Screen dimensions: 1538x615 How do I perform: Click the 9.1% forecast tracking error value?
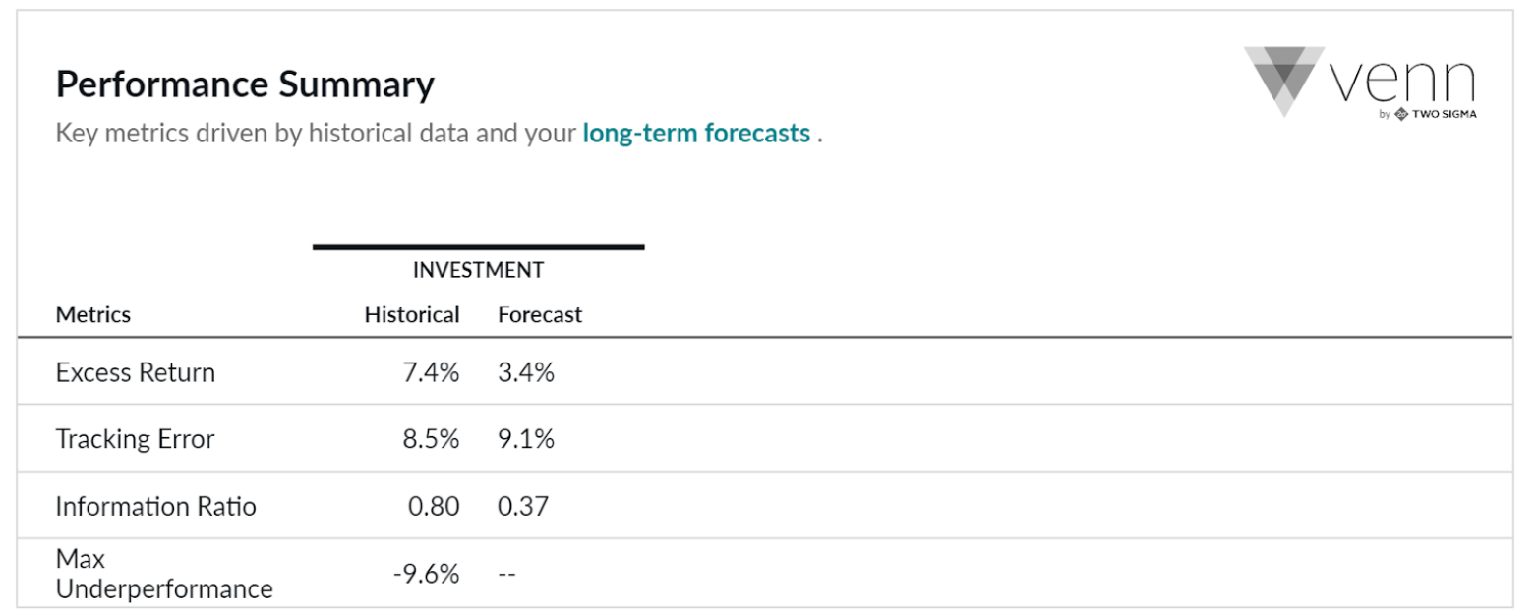[x=526, y=439]
